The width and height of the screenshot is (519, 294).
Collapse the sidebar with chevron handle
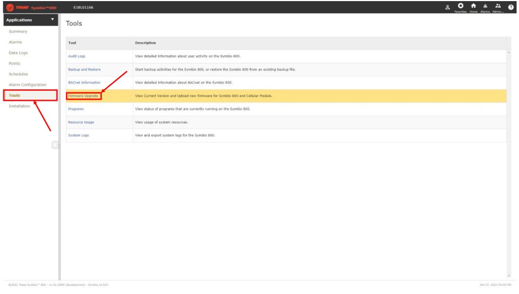point(55,145)
